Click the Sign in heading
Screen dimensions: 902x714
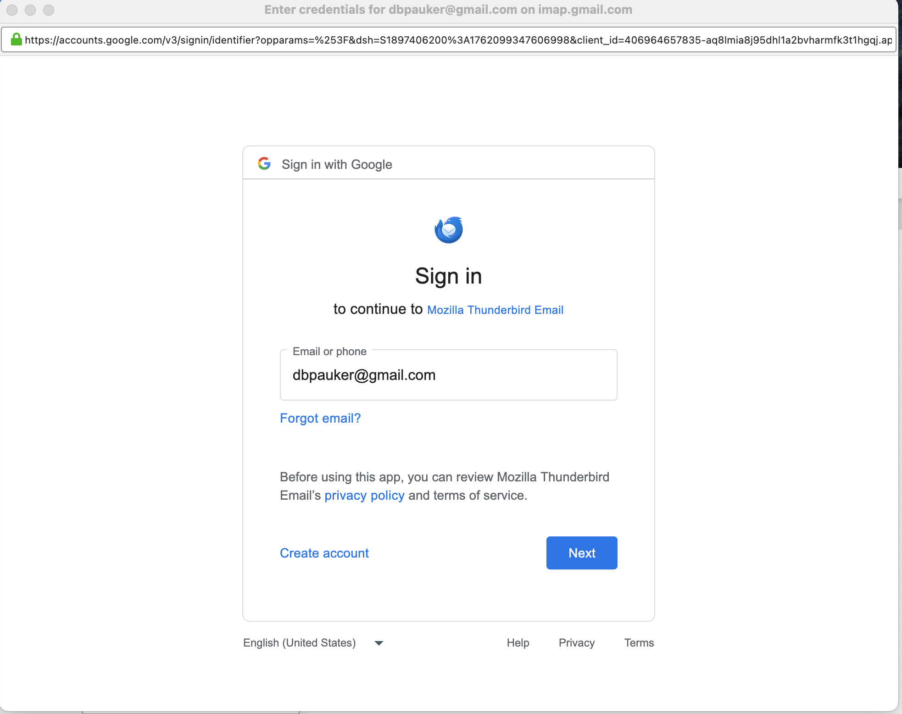448,276
